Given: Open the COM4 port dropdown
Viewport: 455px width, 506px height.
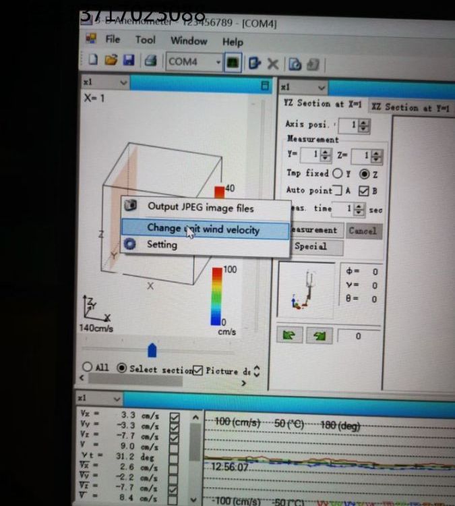Looking at the screenshot, I should tap(218, 62).
